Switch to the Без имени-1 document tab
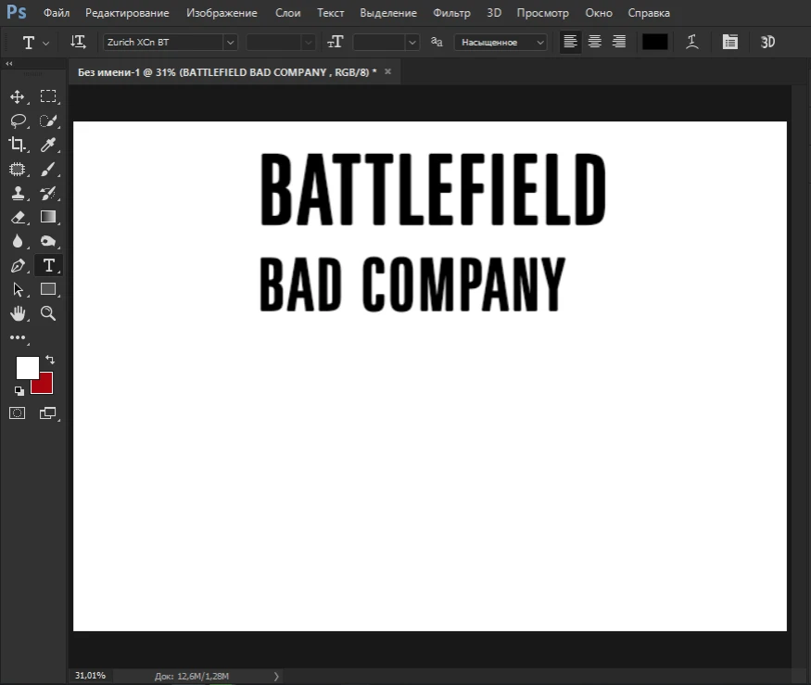The width and height of the screenshot is (811, 685). click(x=222, y=71)
